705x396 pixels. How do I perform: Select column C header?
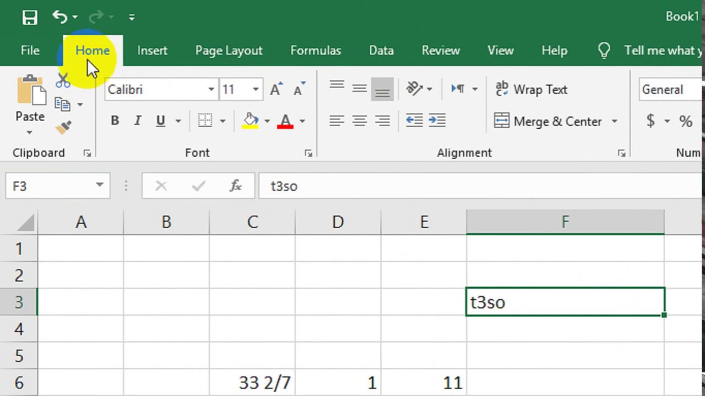tap(252, 222)
